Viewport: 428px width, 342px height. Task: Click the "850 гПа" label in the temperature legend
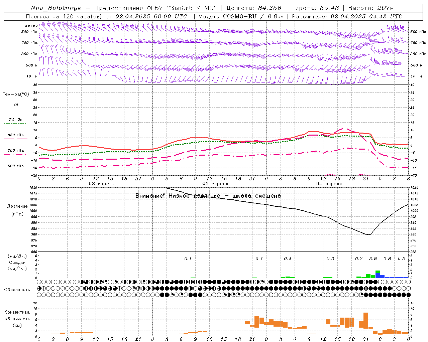pos(16,135)
